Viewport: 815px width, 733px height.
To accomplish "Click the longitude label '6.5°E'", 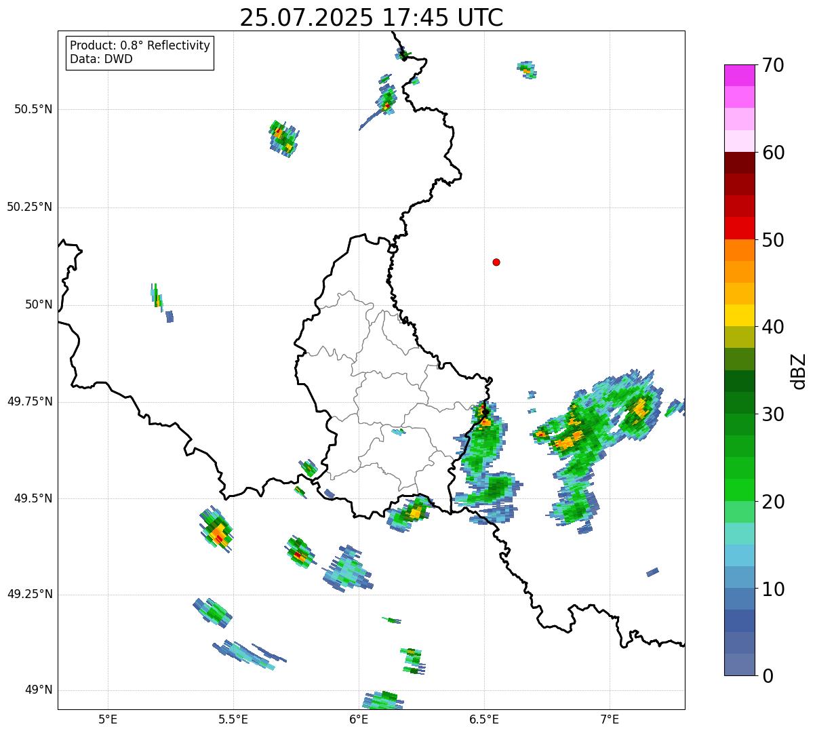I will (484, 719).
